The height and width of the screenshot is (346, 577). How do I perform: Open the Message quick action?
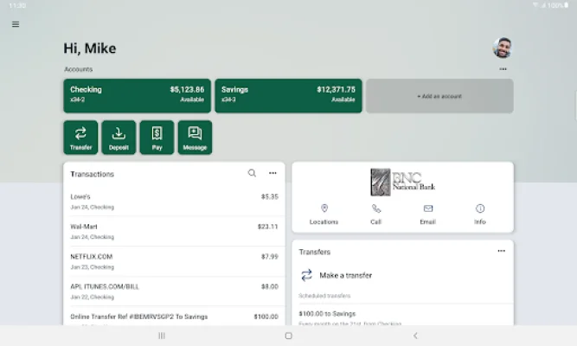195,138
